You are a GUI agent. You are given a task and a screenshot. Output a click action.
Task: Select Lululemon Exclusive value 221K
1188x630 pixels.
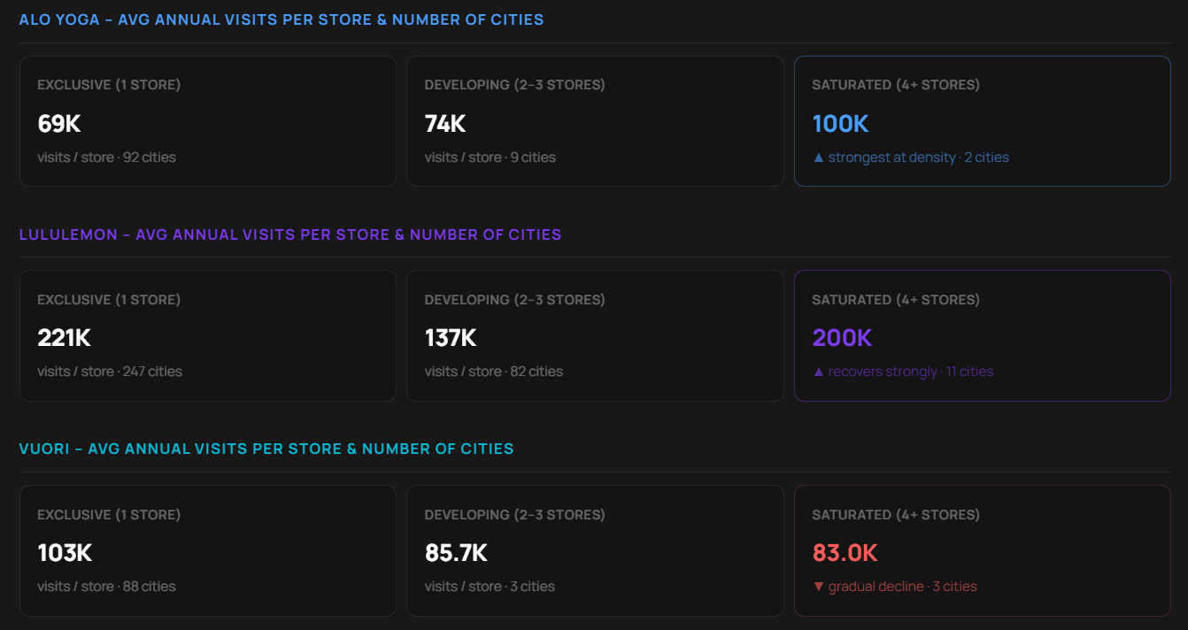click(64, 338)
